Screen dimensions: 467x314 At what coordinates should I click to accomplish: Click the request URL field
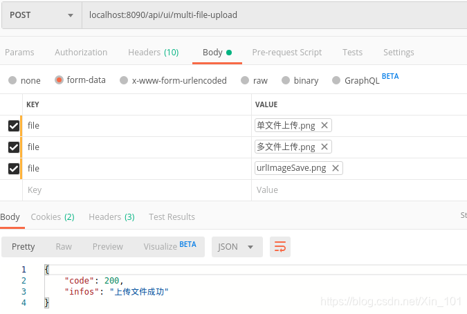coord(274,15)
